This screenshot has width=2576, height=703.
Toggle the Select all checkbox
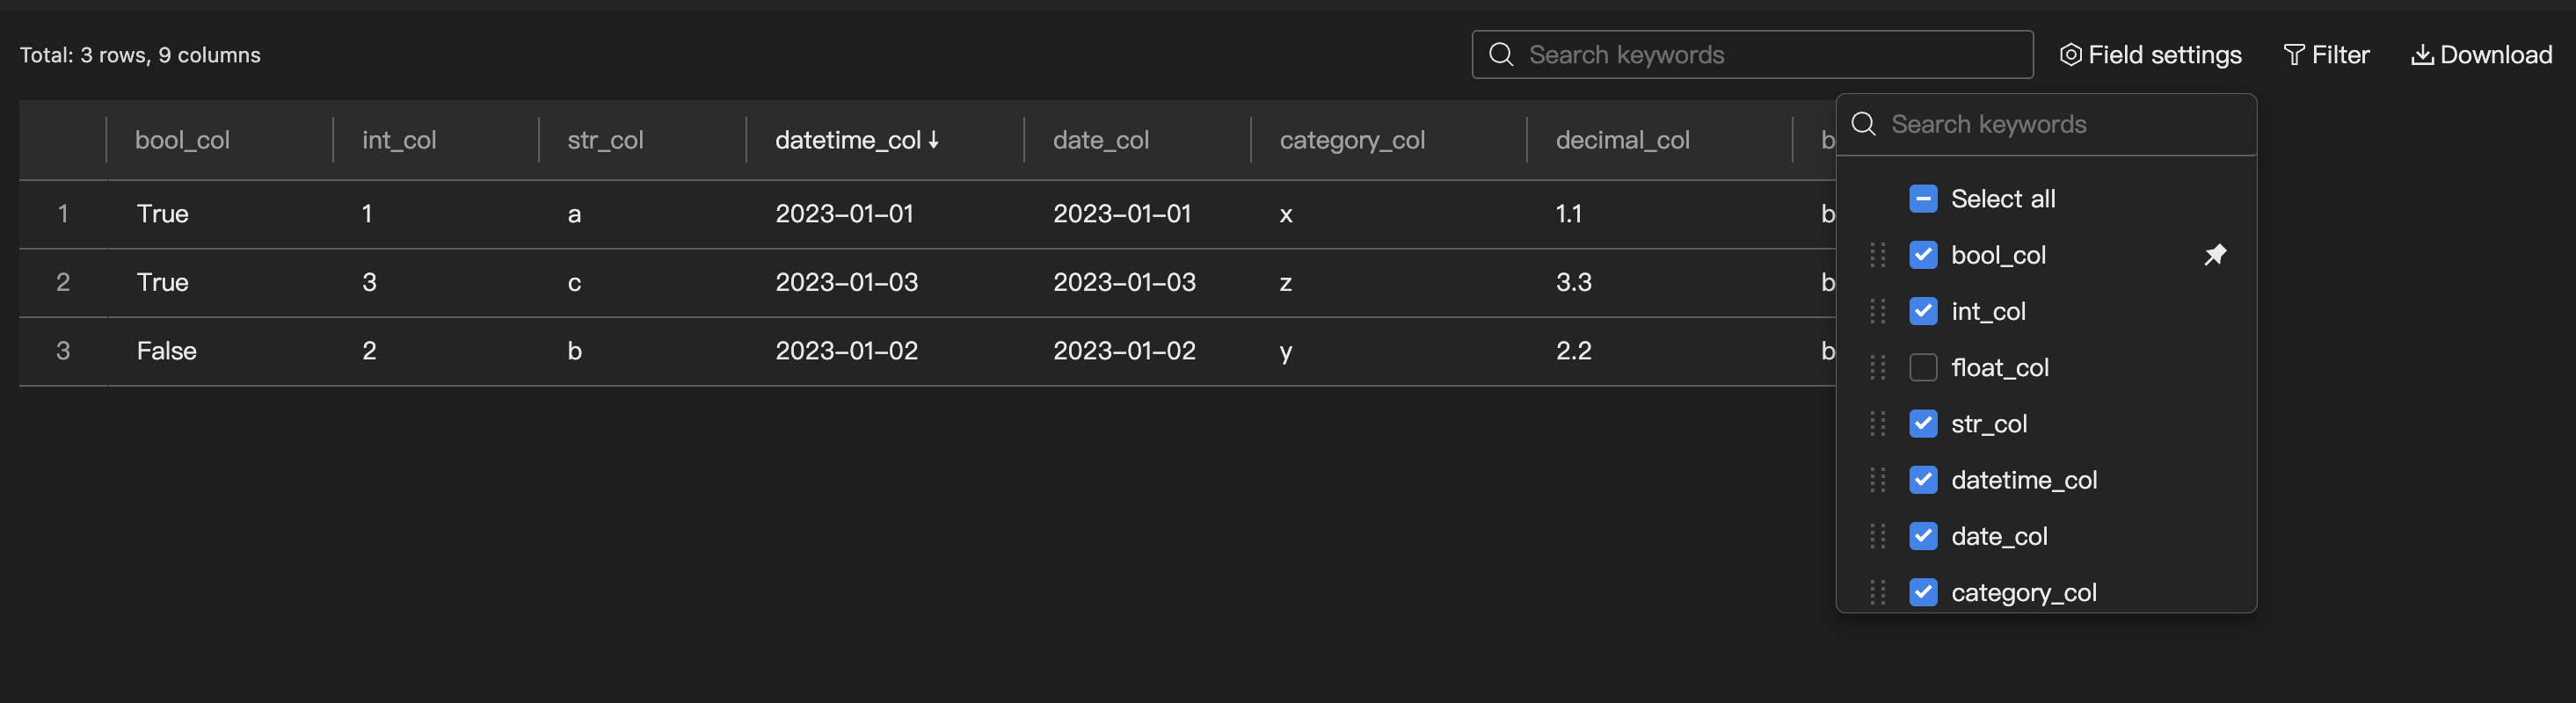[1922, 199]
